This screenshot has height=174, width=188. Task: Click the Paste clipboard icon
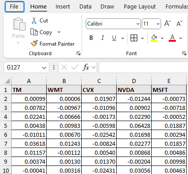click(x=19, y=24)
